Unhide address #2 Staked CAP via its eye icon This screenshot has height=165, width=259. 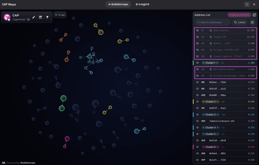pyautogui.click(x=197, y=37)
